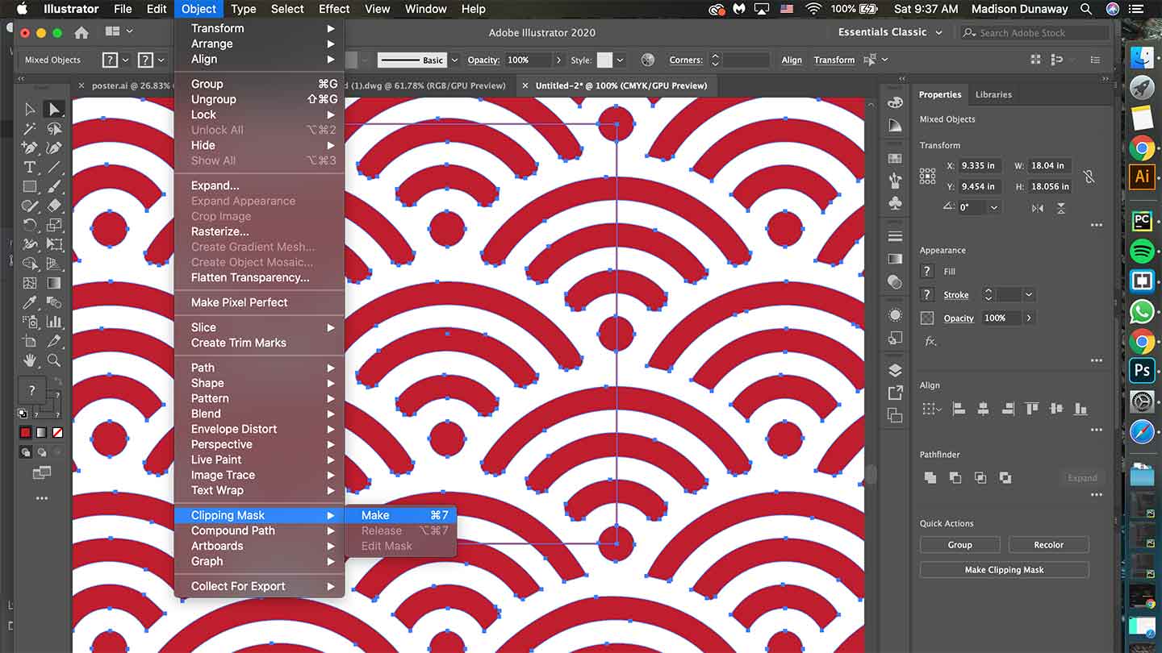Open the Symbols panel club icon

point(895,203)
